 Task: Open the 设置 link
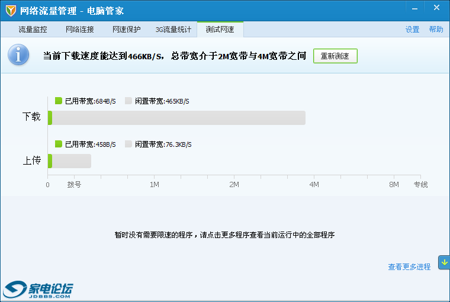tap(413, 29)
